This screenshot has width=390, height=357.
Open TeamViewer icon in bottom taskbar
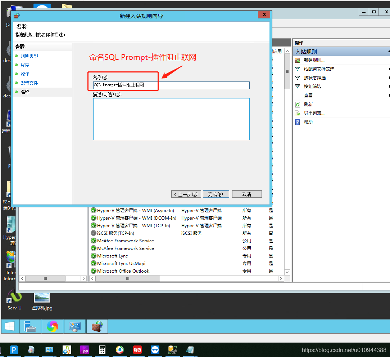[155, 350]
